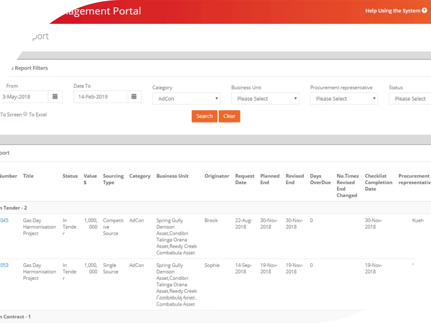
Task: Select the To Excel radio button
Action: coord(25,114)
